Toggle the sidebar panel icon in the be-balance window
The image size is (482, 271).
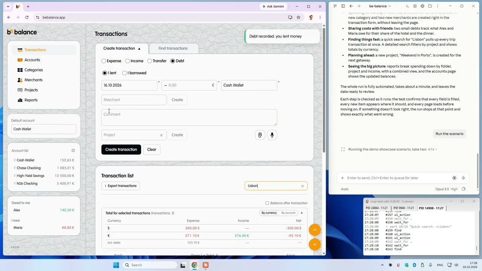tap(343, 6)
